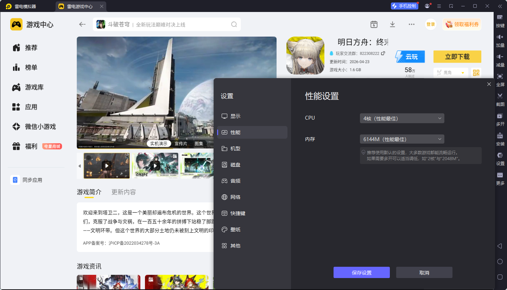Screen dimensions: 507x290
Task: Copy the player group number 822308222
Action: pyautogui.click(x=383, y=53)
